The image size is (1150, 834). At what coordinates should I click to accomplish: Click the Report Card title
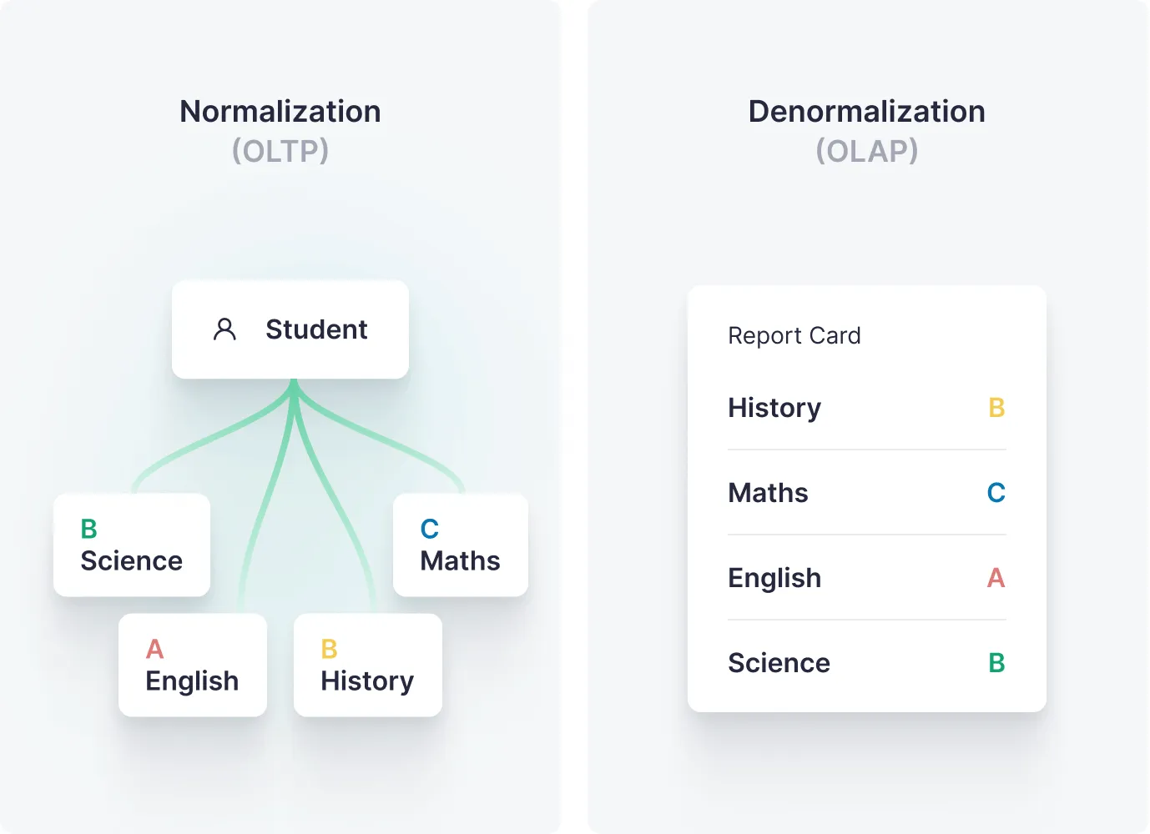[794, 335]
